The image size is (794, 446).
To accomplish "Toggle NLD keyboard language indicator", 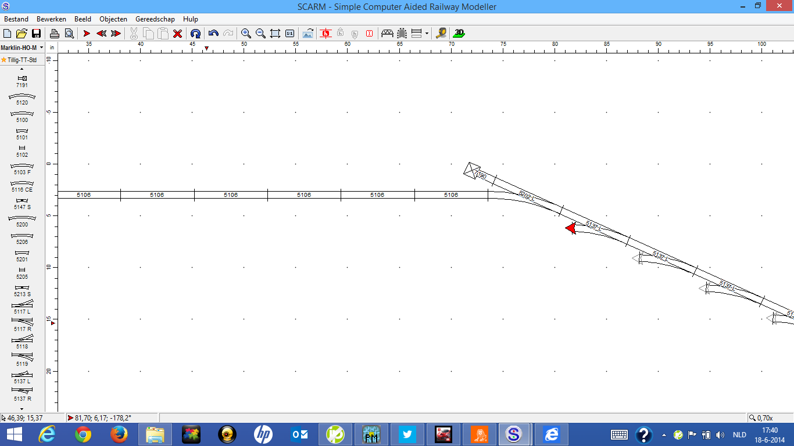I will pyautogui.click(x=739, y=435).
